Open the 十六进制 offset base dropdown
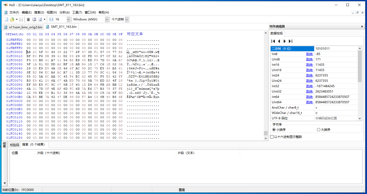367x194 pixels. coord(127,19)
